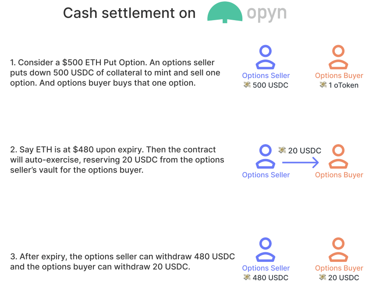Click the money icon beside 500 USDC

tap(247, 85)
